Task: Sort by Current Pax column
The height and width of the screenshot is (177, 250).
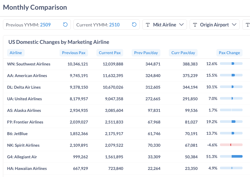Action: point(110,53)
